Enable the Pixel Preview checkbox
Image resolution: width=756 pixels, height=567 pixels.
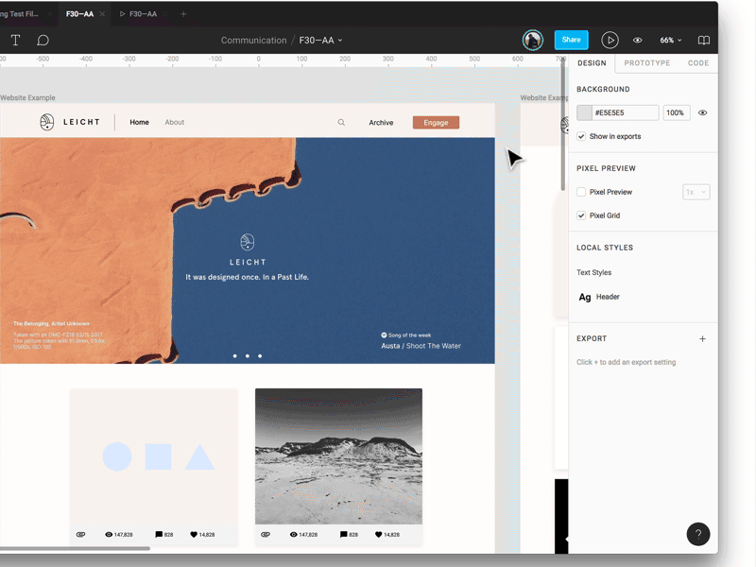click(581, 192)
